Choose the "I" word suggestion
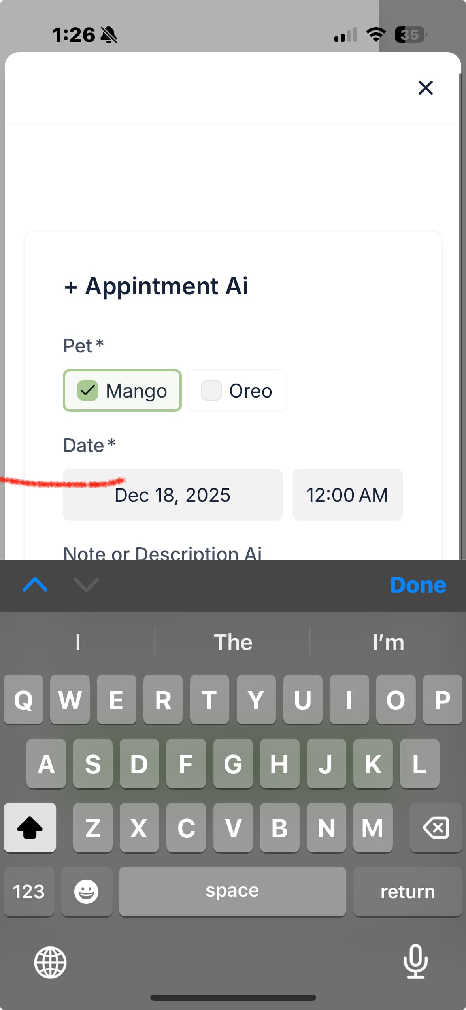 point(78,642)
